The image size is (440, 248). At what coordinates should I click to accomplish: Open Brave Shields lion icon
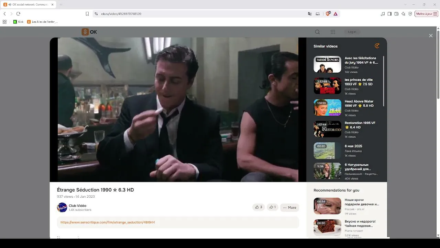(x=328, y=14)
